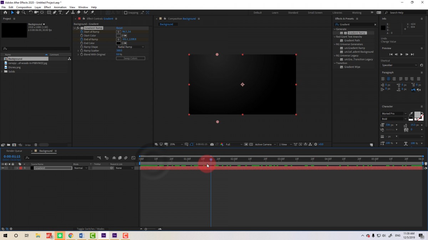The width and height of the screenshot is (428, 240).
Task: Open the Active Camera dropdown
Action: [266, 144]
